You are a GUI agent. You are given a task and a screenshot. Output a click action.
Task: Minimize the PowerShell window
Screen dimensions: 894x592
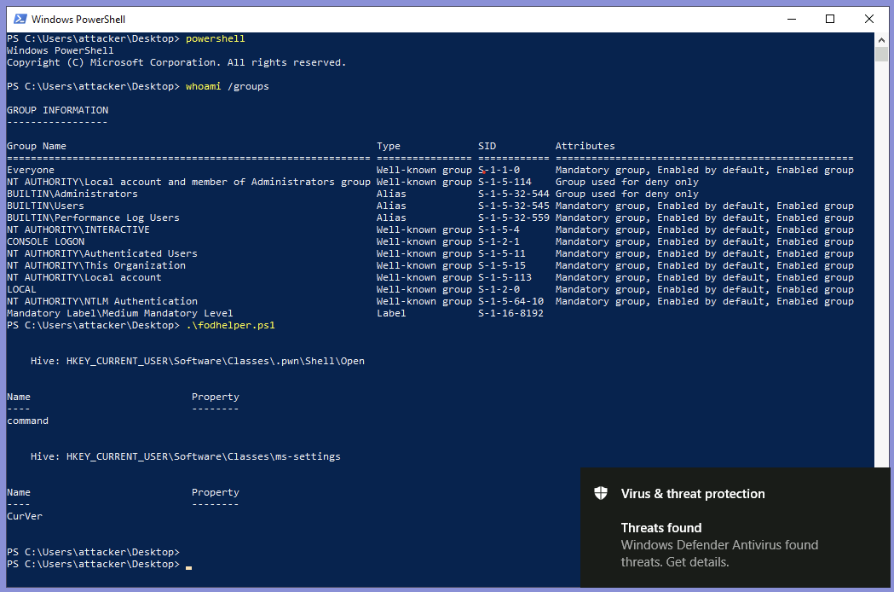pyautogui.click(x=792, y=19)
